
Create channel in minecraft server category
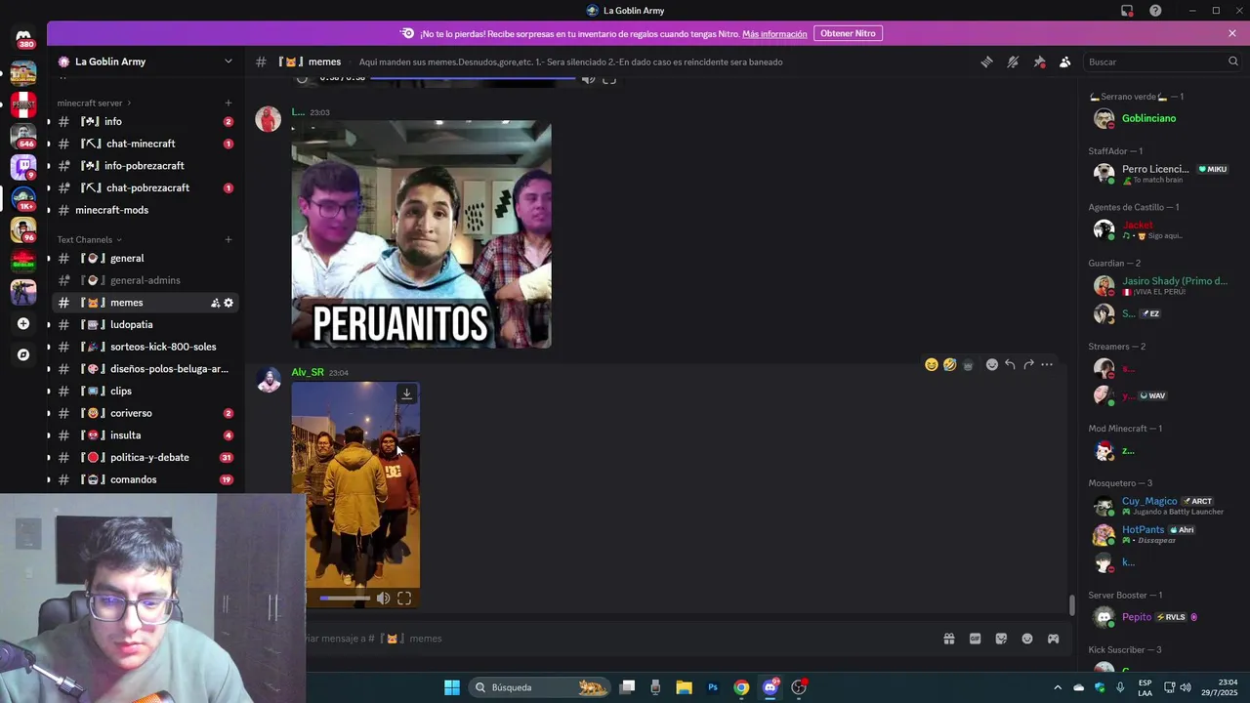click(229, 103)
